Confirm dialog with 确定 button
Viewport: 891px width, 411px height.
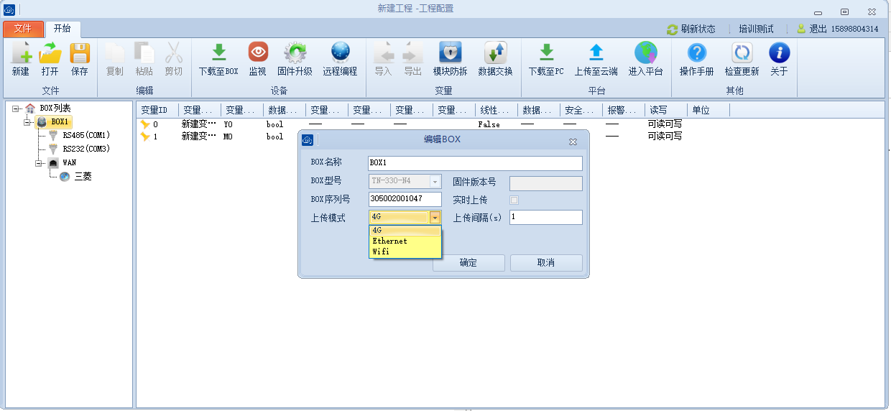(x=468, y=263)
